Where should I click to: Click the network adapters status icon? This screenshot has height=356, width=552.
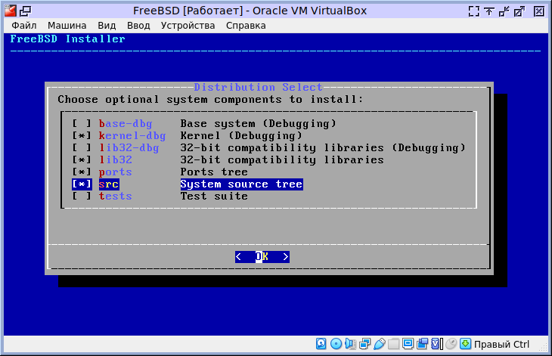click(364, 344)
